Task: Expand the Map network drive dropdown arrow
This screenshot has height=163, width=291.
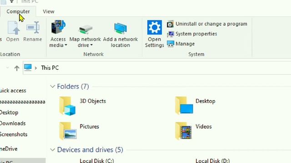Action: click(91, 45)
